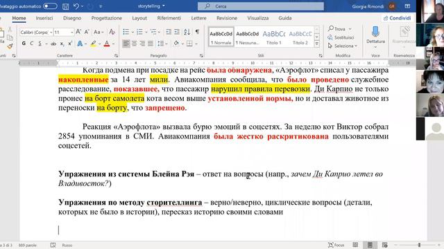Open the multilevel list tool
Image resolution: width=444 pixels, height=249 pixels.
click(153, 32)
